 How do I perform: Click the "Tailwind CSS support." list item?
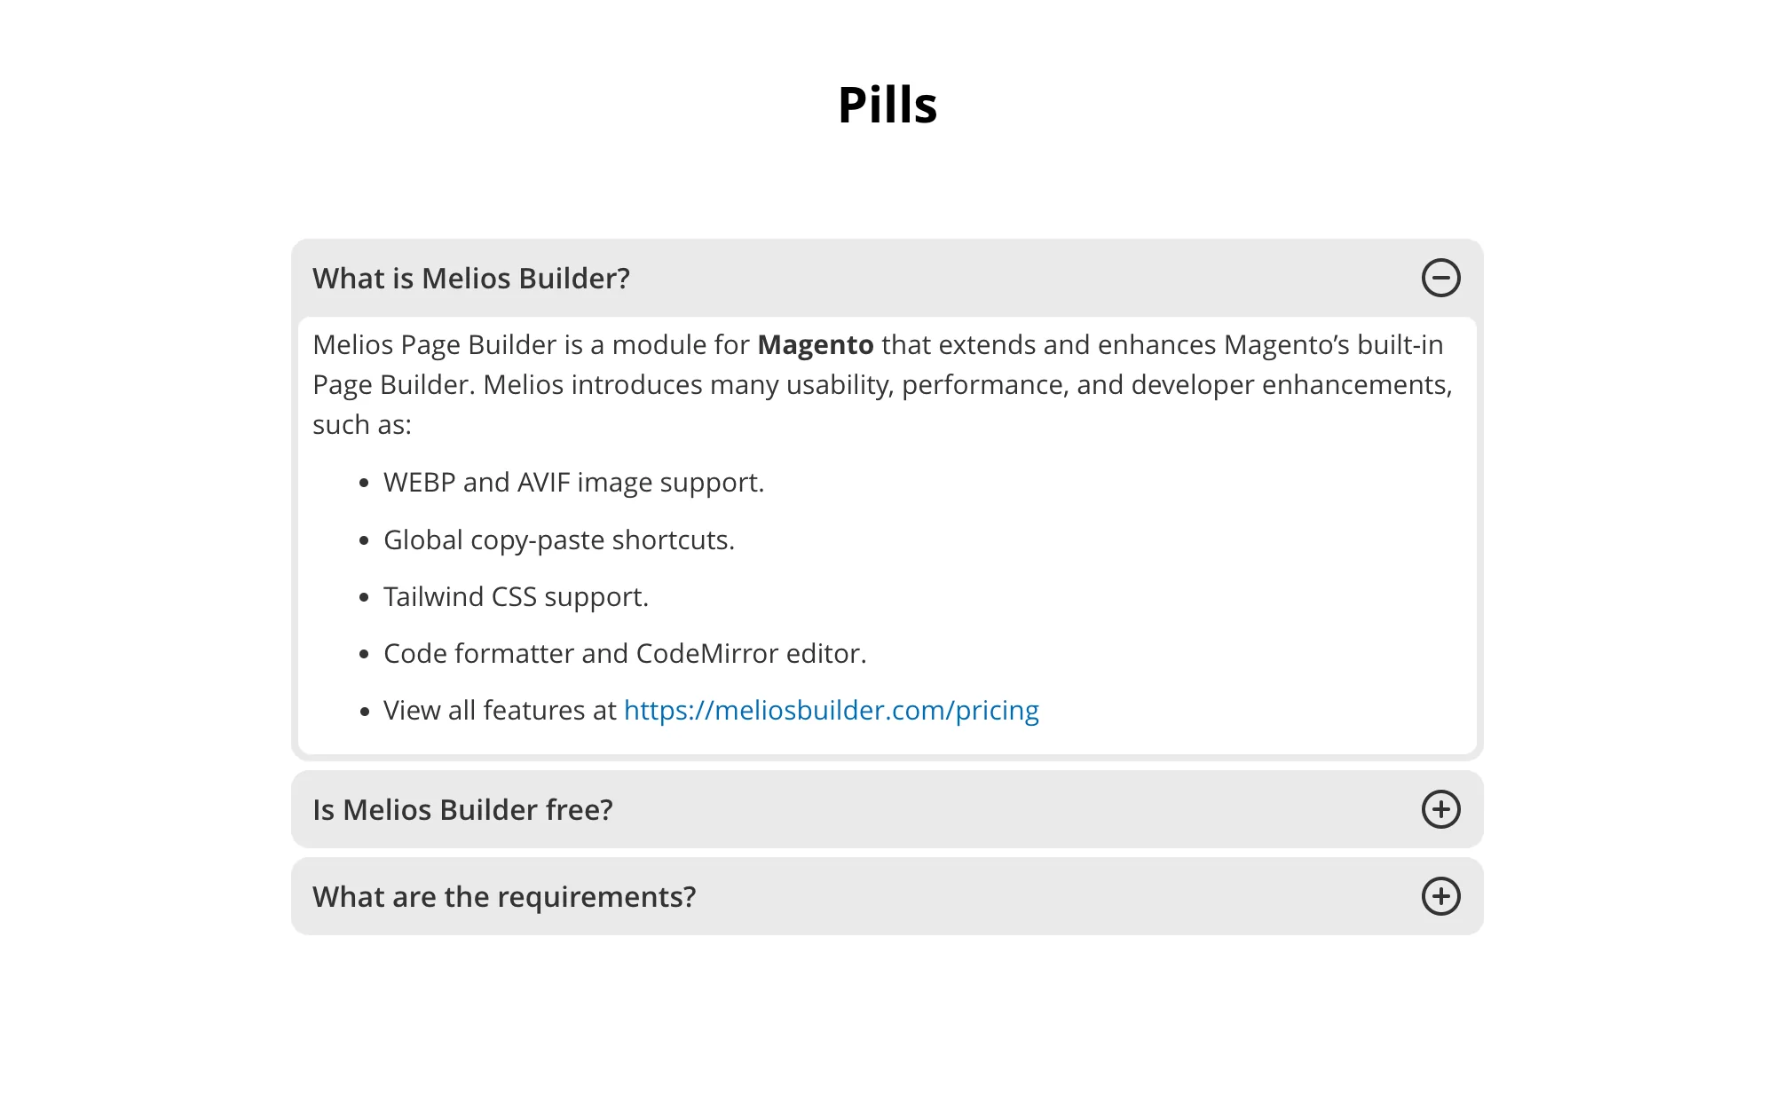point(516,597)
